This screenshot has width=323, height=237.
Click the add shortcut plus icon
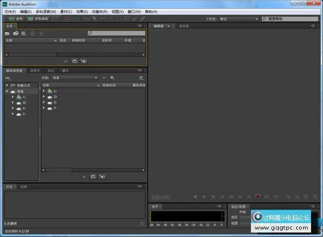(x=112, y=78)
